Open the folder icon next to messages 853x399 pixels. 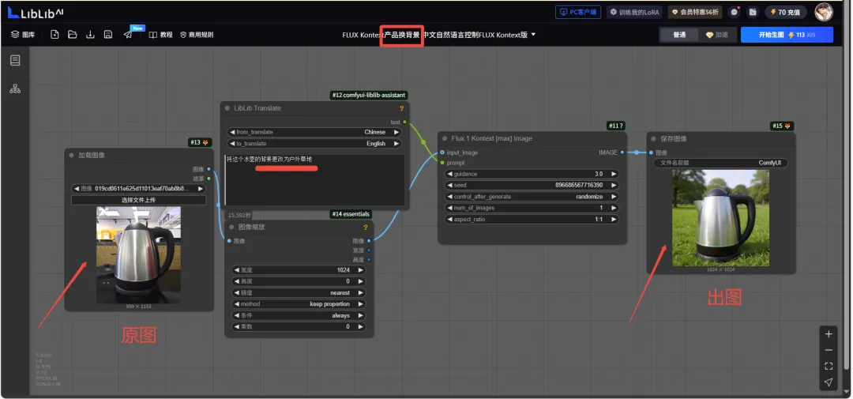[x=753, y=12]
